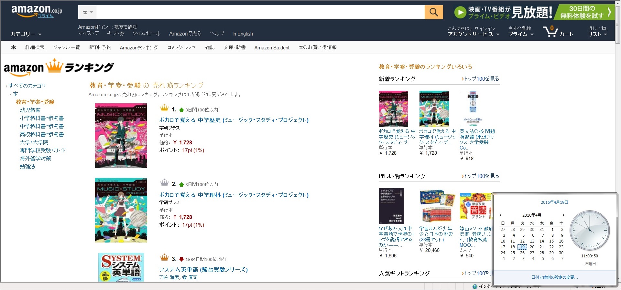
Task: Select 小学教科書・参考書 category
Action: pyautogui.click(x=42, y=118)
